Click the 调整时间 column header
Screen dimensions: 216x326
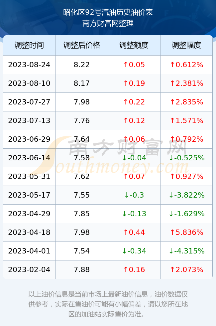click(29, 45)
